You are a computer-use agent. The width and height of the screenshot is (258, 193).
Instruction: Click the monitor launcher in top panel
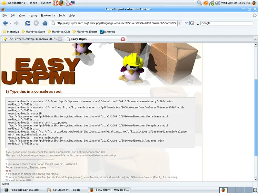click(72, 3)
